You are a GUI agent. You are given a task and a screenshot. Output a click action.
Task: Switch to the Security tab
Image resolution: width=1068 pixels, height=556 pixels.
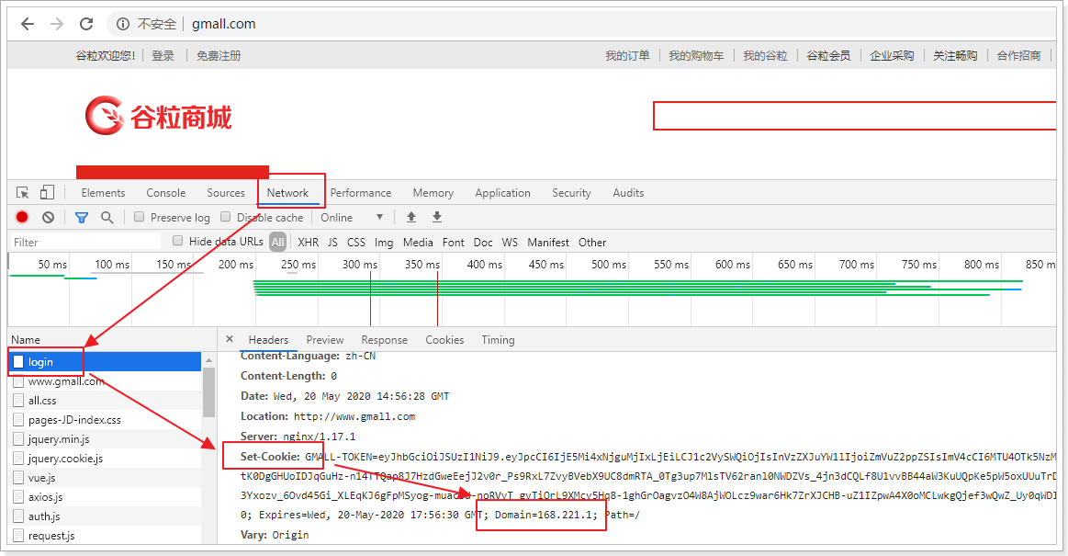[x=571, y=193]
